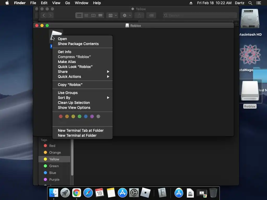Select Orange tag in sidebar
Screen dimensions: 267x200
(54, 152)
